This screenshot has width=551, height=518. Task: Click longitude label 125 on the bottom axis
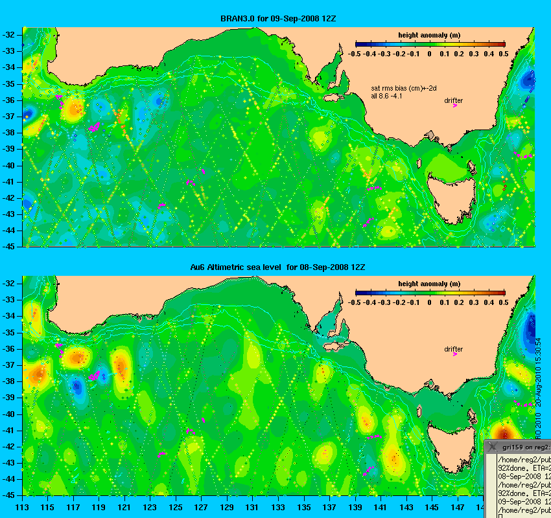pos(176,508)
